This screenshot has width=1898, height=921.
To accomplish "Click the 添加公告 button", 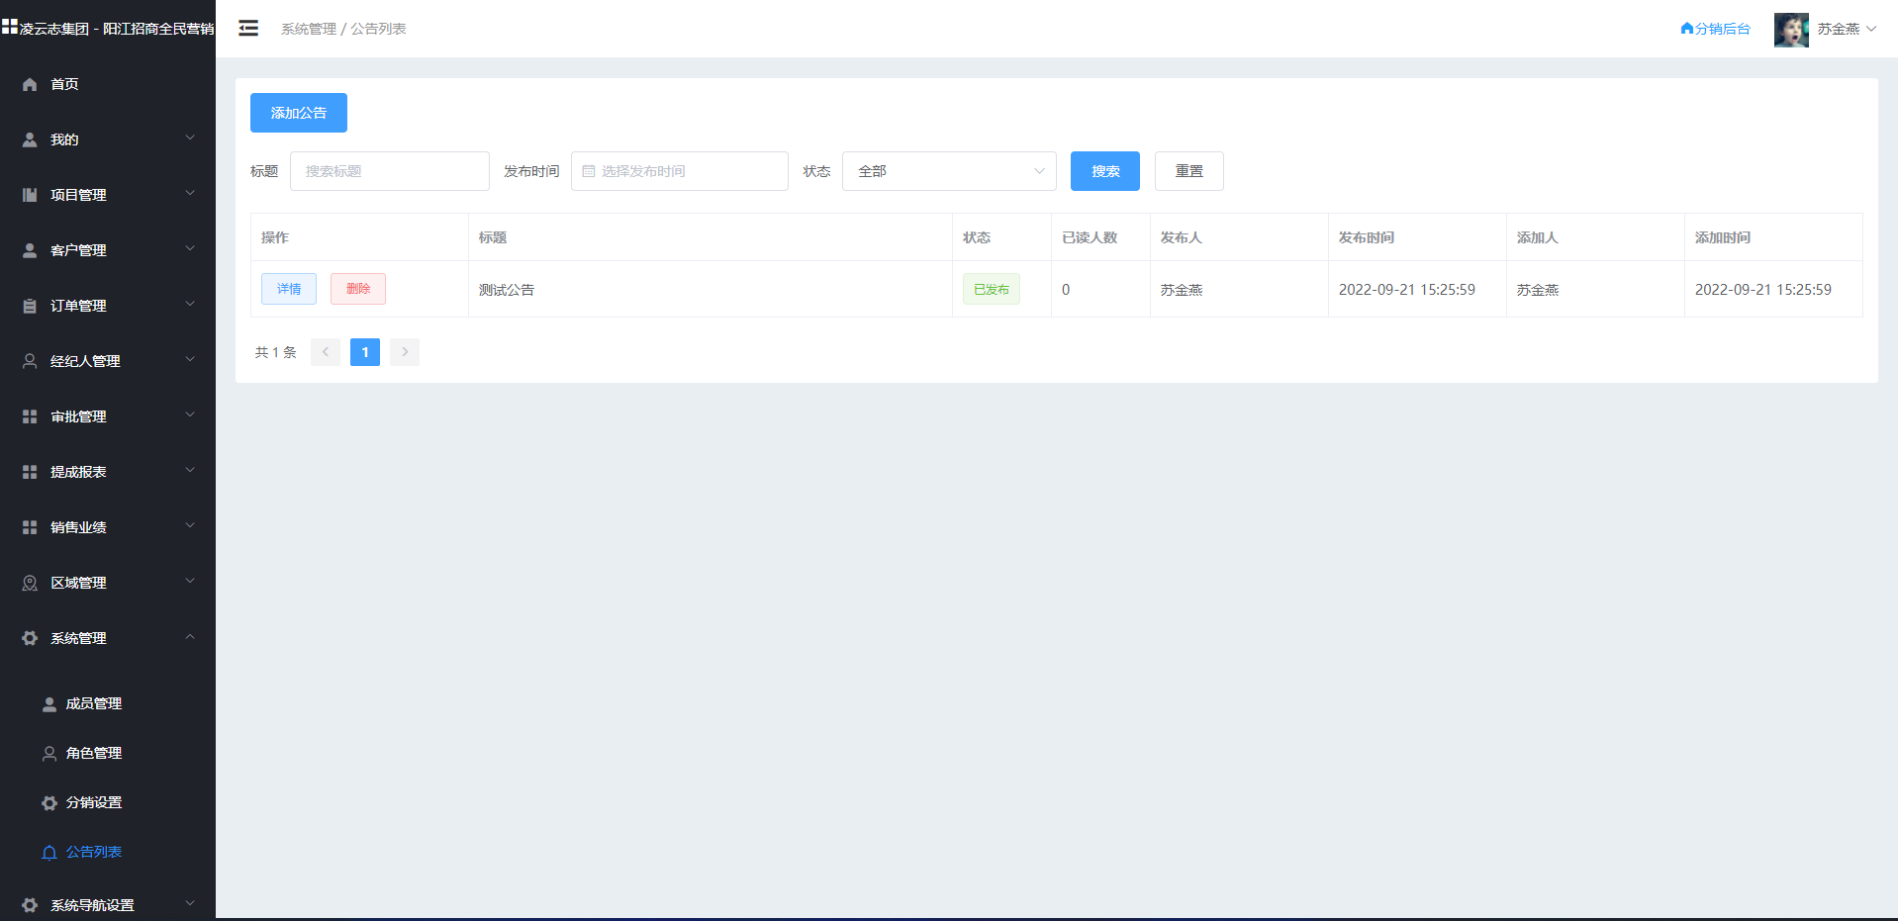I will click(x=299, y=113).
